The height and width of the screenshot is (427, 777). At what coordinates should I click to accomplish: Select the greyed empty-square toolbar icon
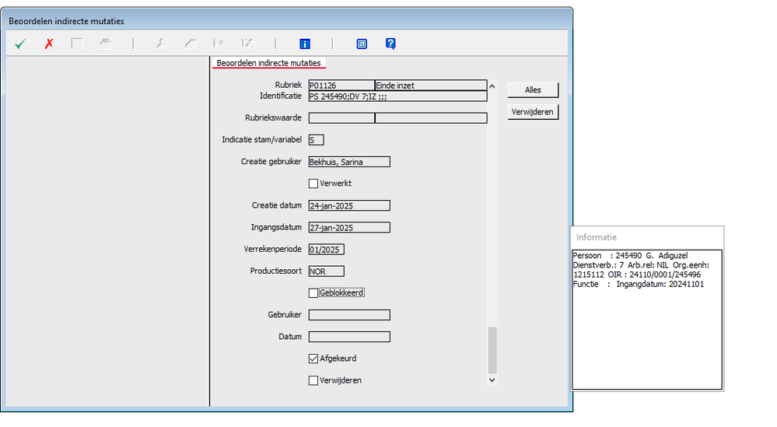[x=76, y=44]
